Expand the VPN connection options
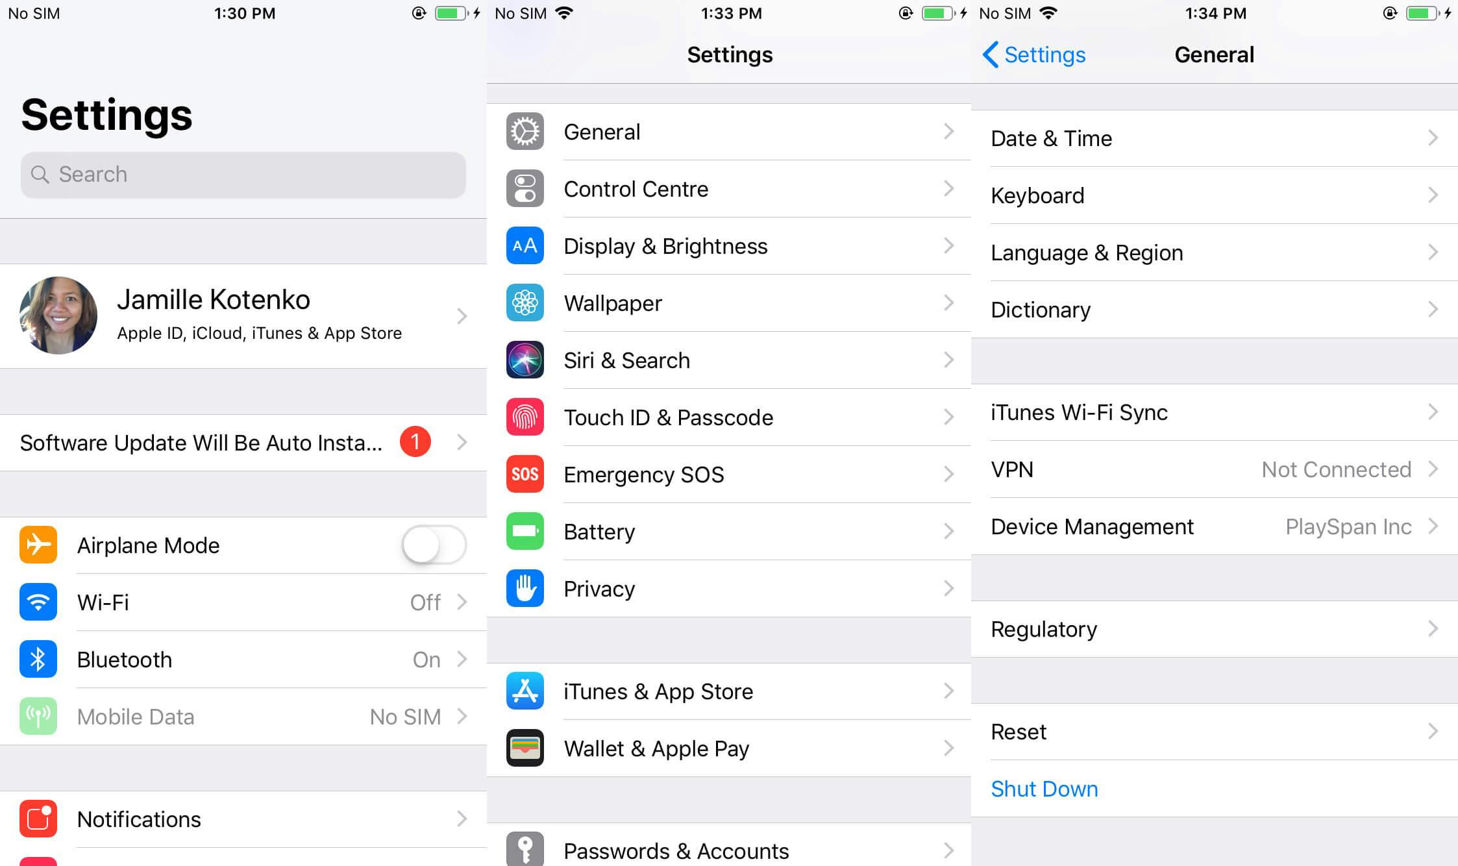Viewport: 1458px width, 866px height. click(1215, 469)
